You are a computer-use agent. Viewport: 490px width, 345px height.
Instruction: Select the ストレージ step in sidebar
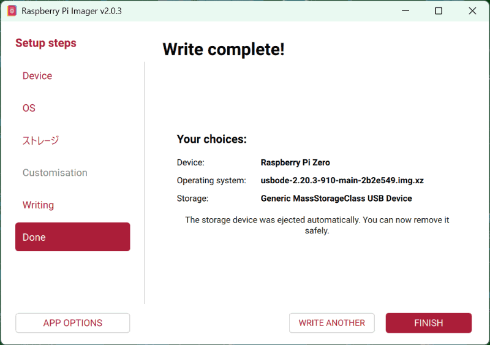coord(40,140)
